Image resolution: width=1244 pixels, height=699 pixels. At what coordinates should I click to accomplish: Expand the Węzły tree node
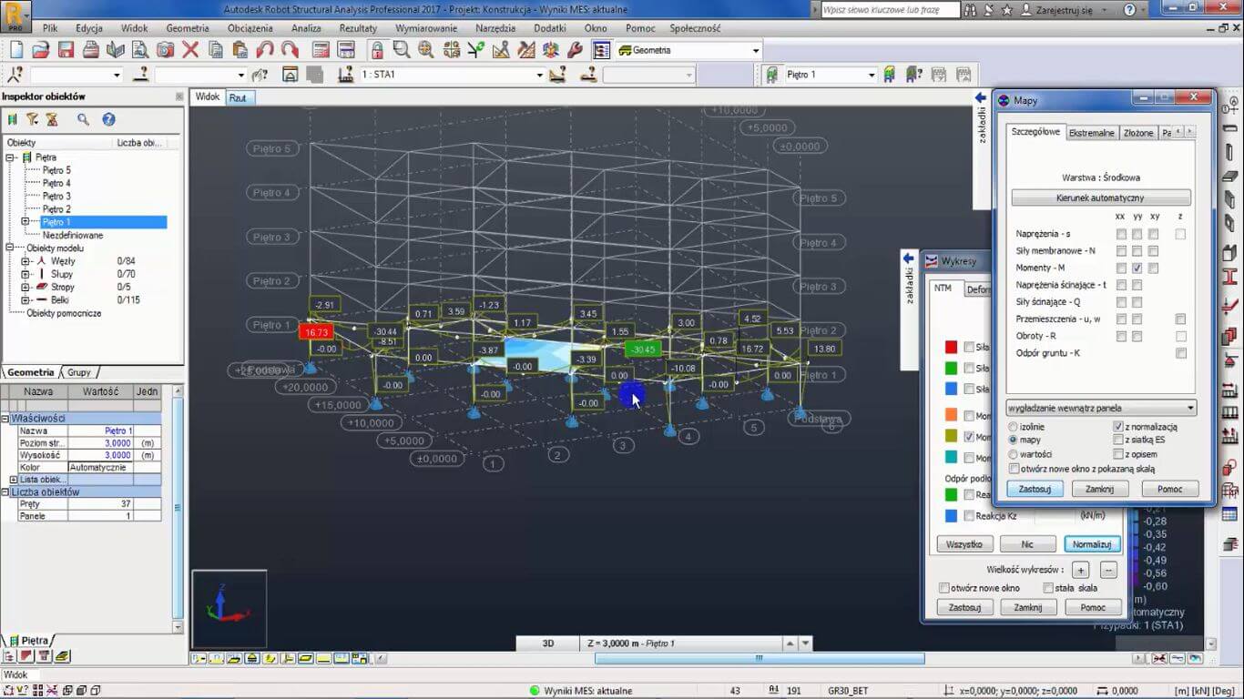[25, 261]
